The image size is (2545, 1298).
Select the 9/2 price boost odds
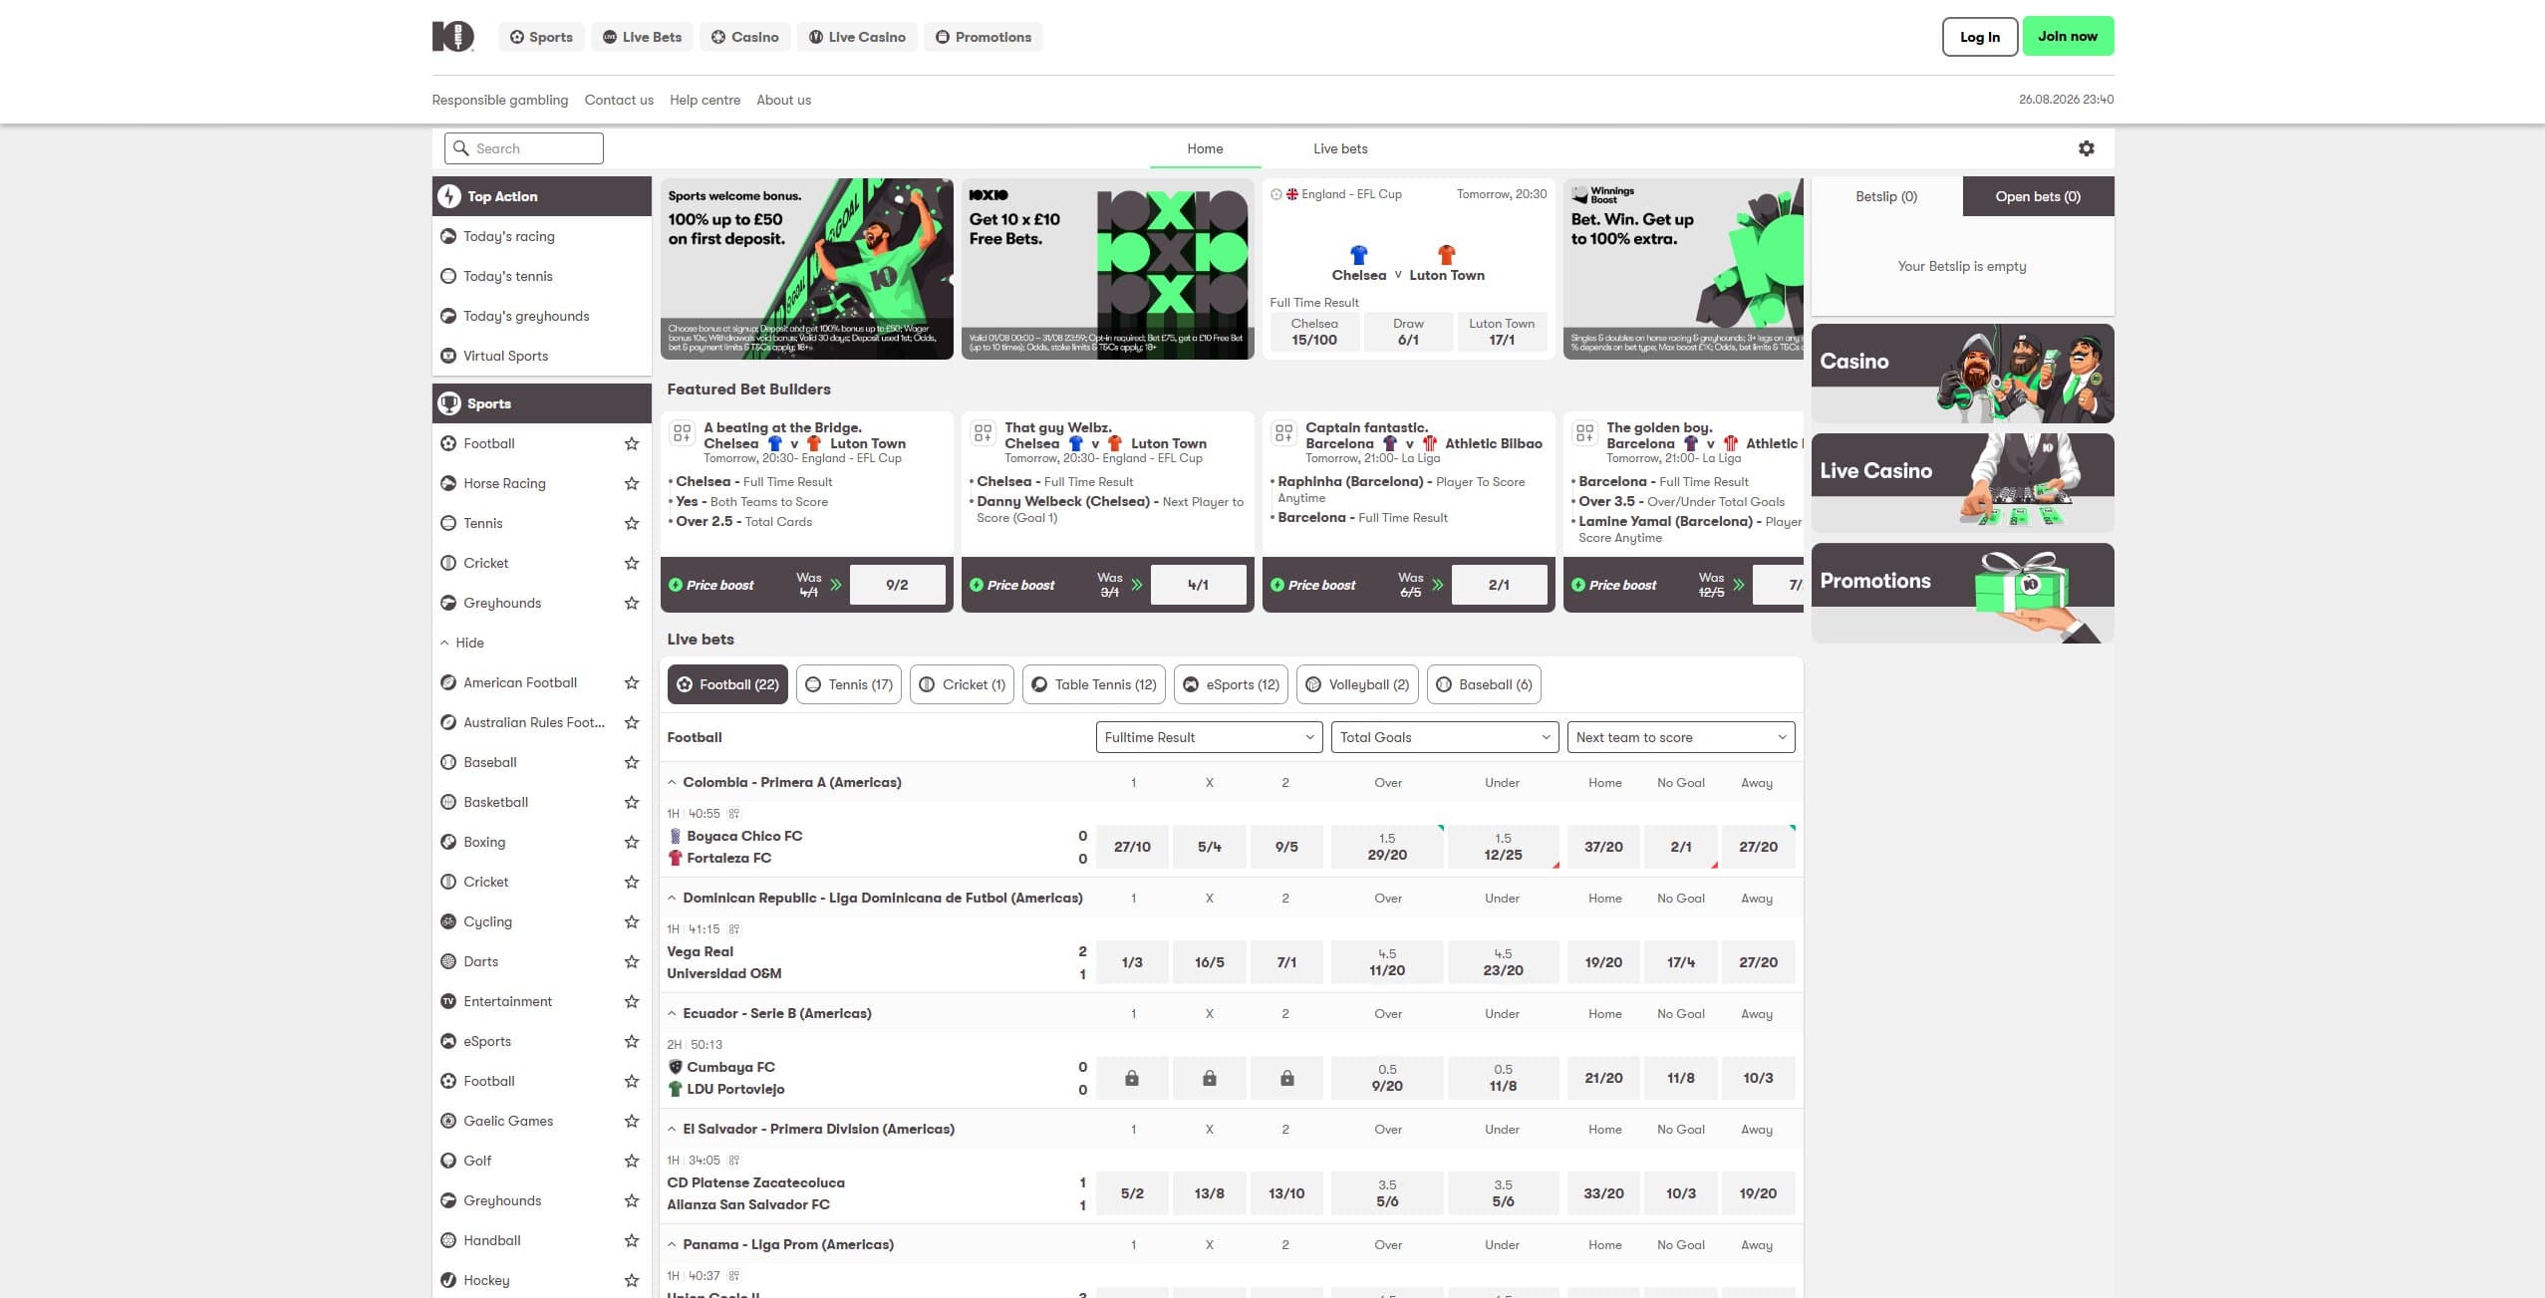[x=897, y=585]
